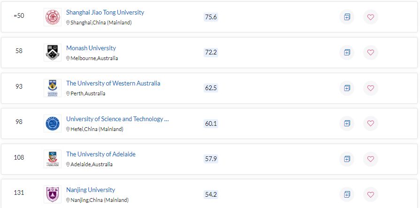Viewport: 420px width, 208px height.
Task: Open Shanghai Jiao Tong University link
Action: (x=105, y=12)
